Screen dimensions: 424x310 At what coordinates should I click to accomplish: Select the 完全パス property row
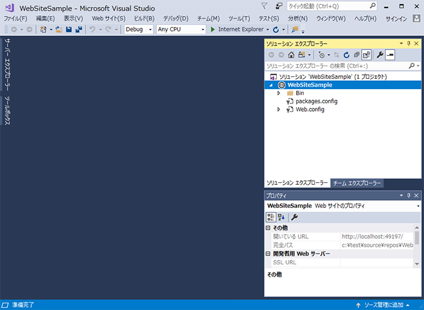click(342, 245)
